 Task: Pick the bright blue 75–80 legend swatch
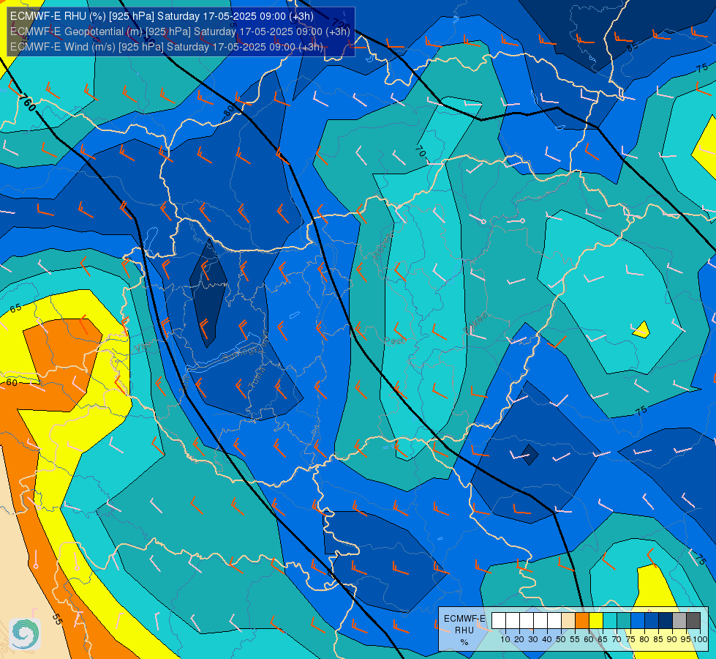pyautogui.click(x=638, y=620)
